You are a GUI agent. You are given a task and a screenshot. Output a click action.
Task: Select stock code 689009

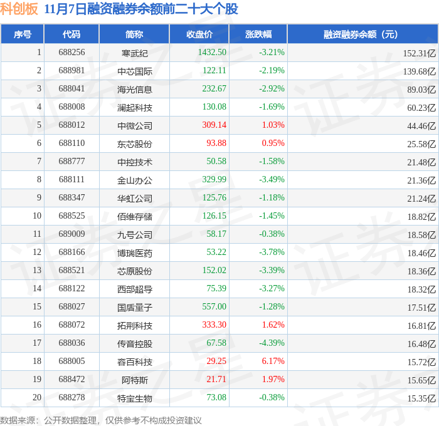pyautogui.click(x=71, y=234)
